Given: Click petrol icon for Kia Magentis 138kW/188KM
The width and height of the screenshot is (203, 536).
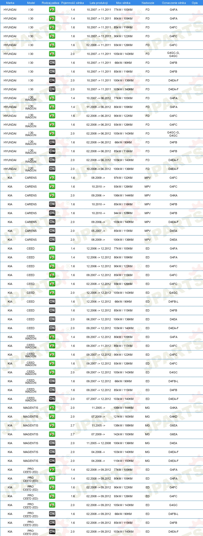Looking at the screenshot, I should [52, 425].
